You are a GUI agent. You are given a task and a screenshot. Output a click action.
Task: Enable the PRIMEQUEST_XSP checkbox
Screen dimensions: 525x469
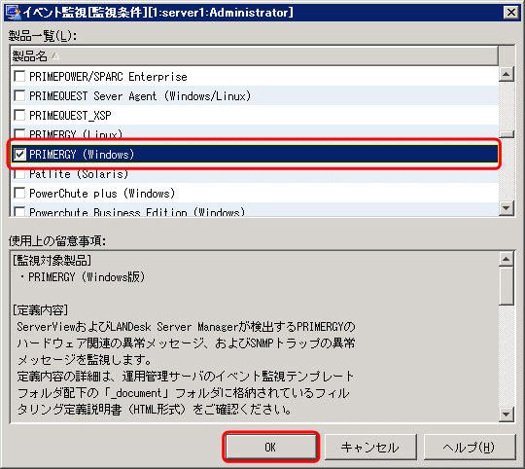click(19, 116)
